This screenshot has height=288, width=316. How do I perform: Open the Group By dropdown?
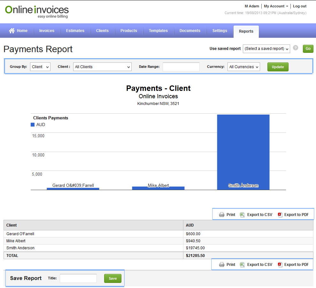[x=40, y=67]
